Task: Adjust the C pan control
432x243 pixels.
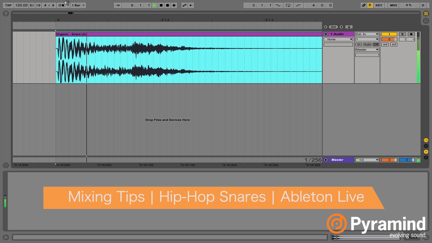Action: point(406,39)
